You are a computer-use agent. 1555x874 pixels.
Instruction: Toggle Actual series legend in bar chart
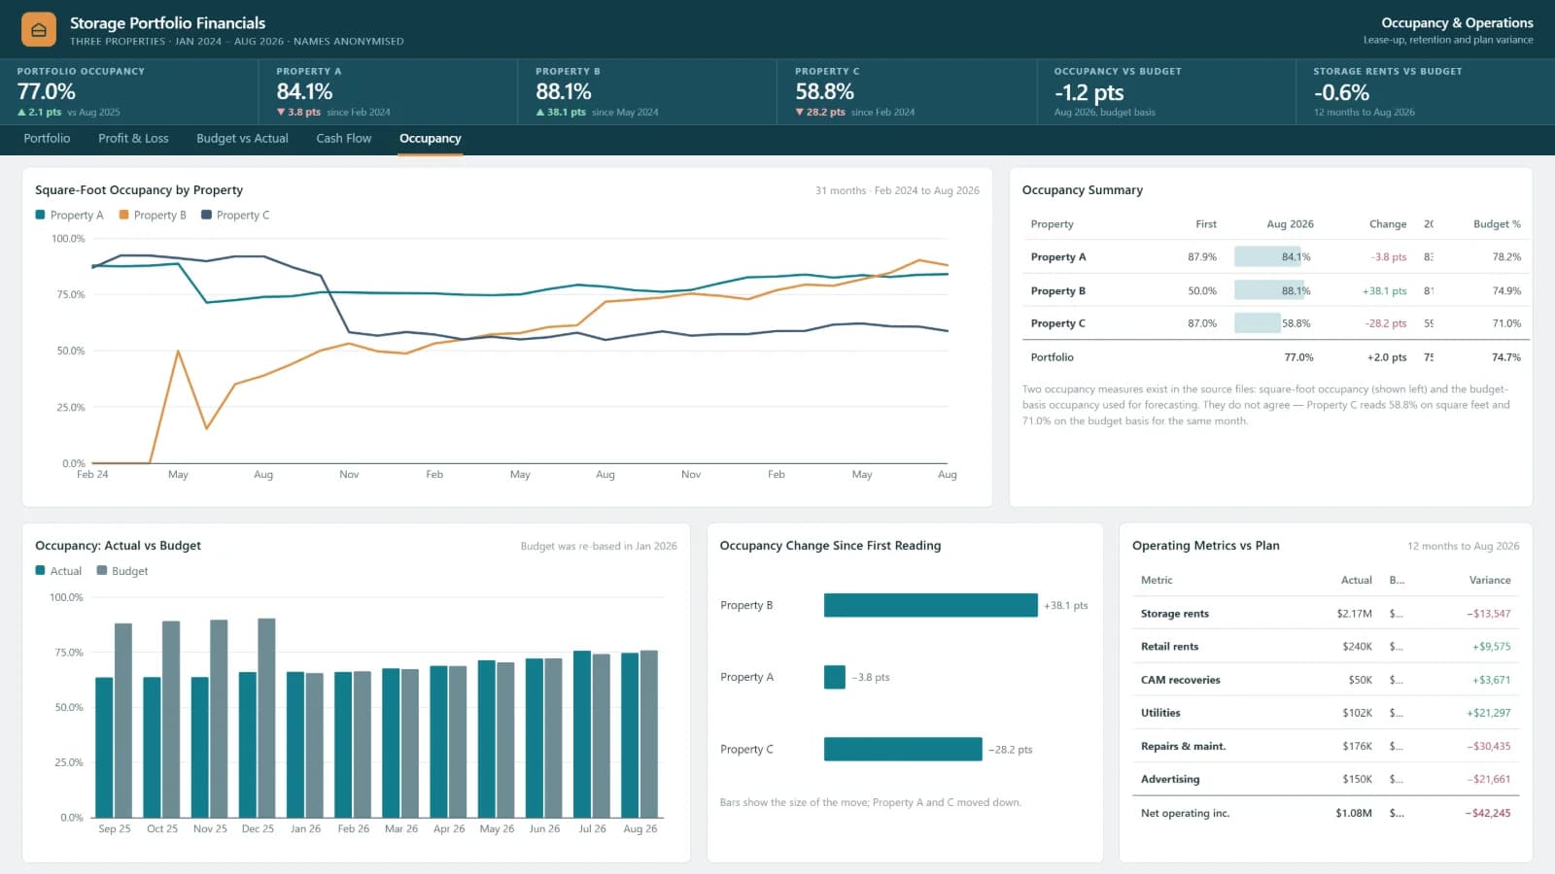click(x=58, y=571)
